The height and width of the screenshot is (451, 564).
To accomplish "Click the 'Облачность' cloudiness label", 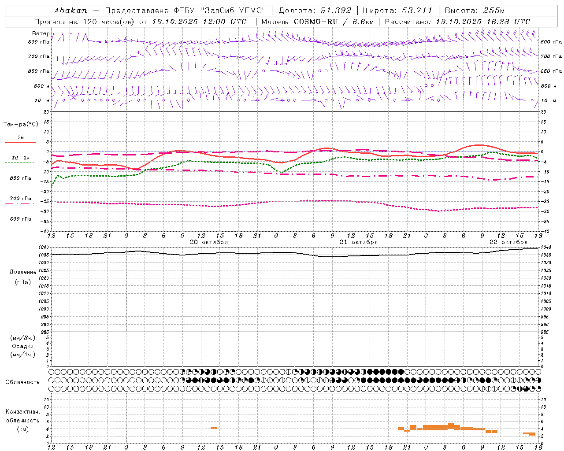I will click(x=22, y=382).
